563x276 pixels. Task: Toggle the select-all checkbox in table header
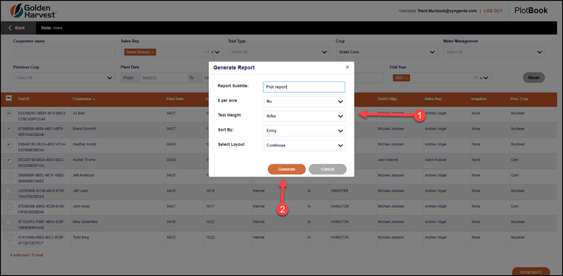click(9, 98)
